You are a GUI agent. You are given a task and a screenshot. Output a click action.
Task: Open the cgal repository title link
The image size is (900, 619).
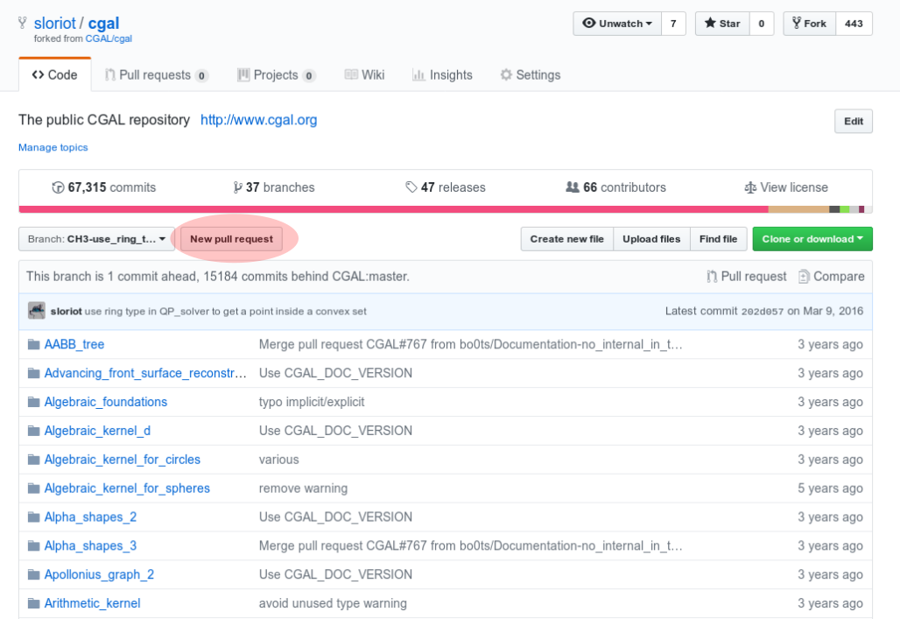click(103, 24)
